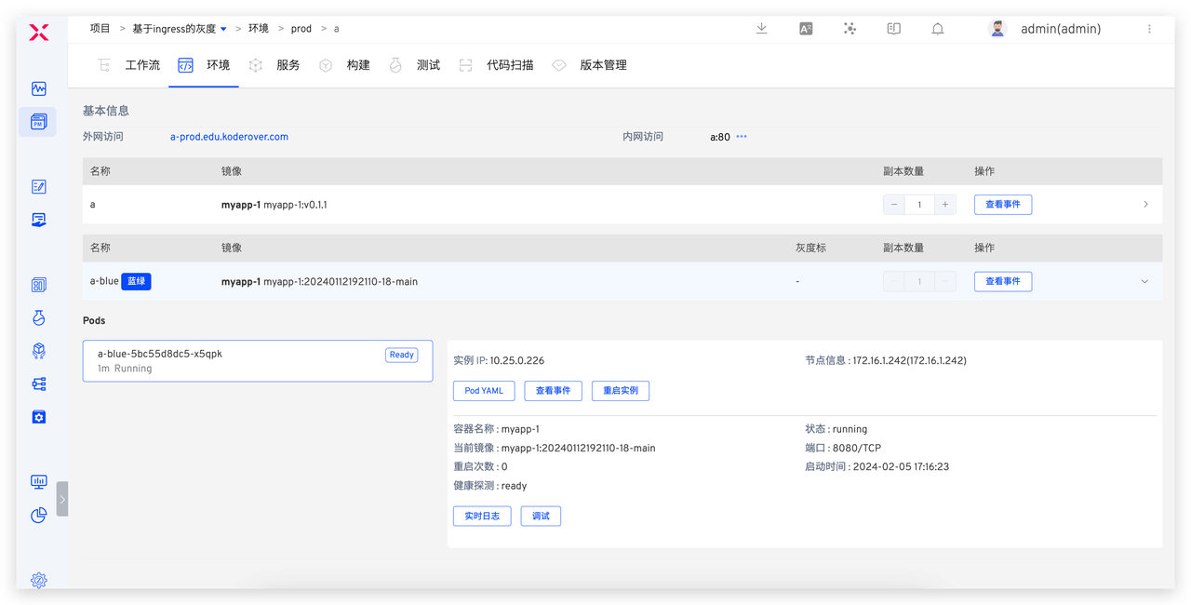Open the project name dropdown arrow
Image resolution: width=1191 pixels, height=605 pixels.
223,30
